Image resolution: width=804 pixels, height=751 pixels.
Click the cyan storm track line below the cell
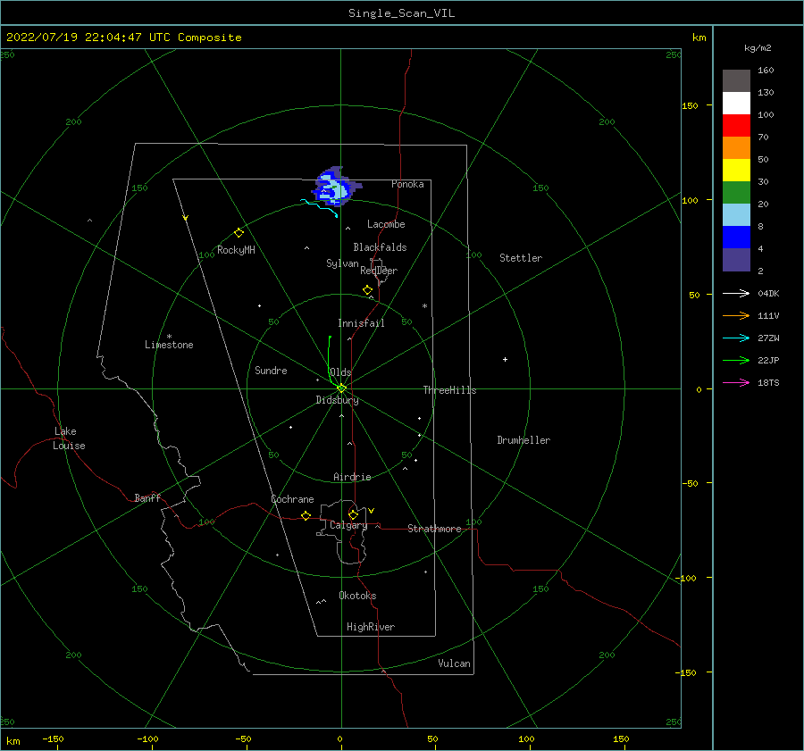click(x=319, y=206)
